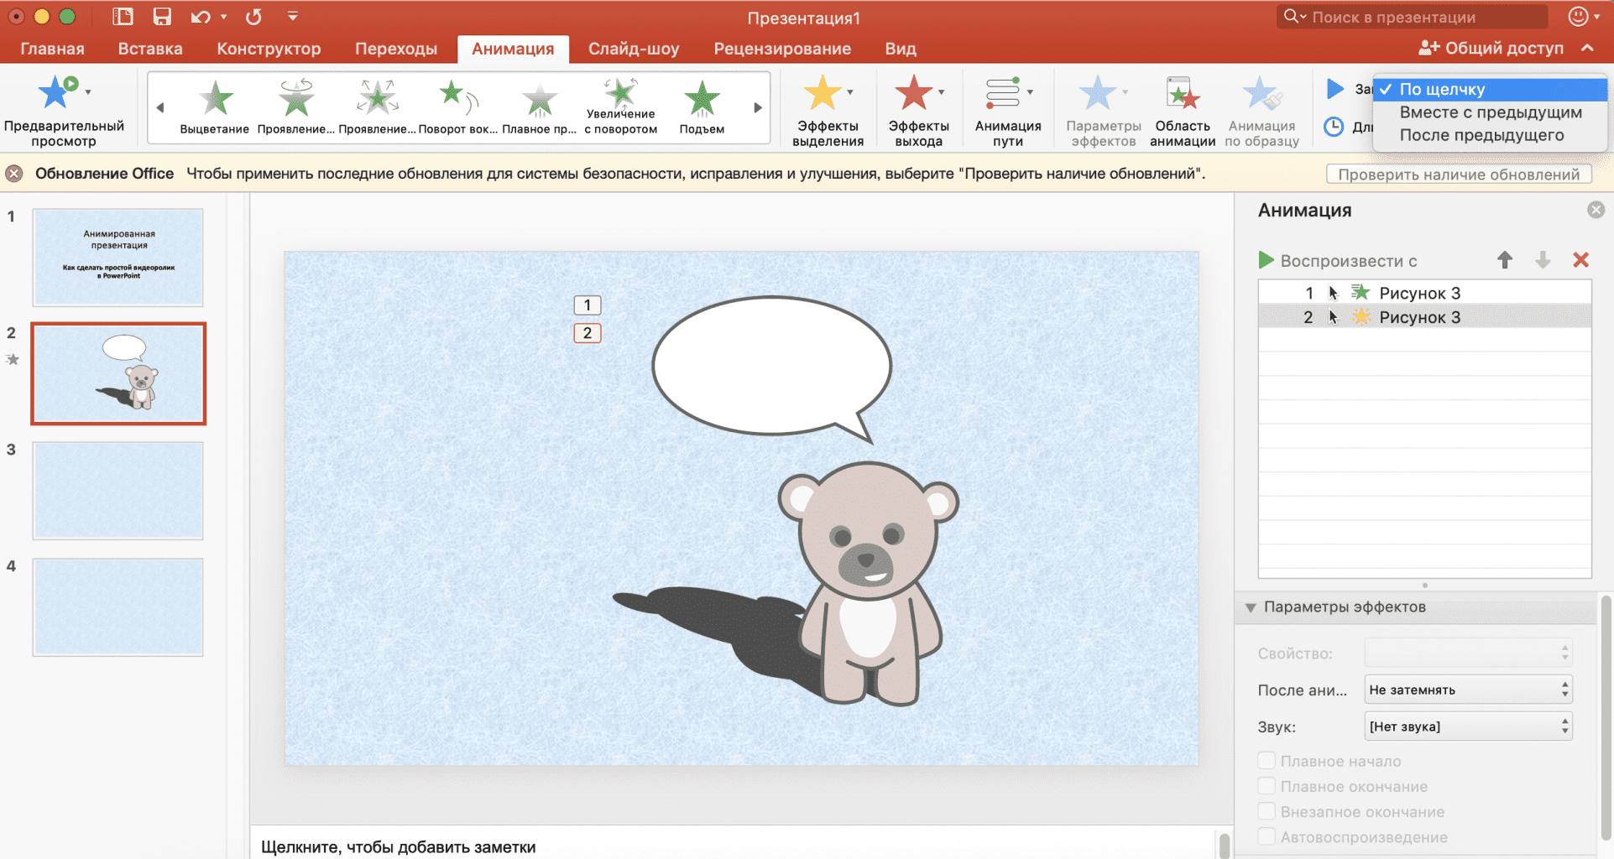1614x859 pixels.
Task: Apply the Выцветание entrance effect
Action: [x=215, y=107]
